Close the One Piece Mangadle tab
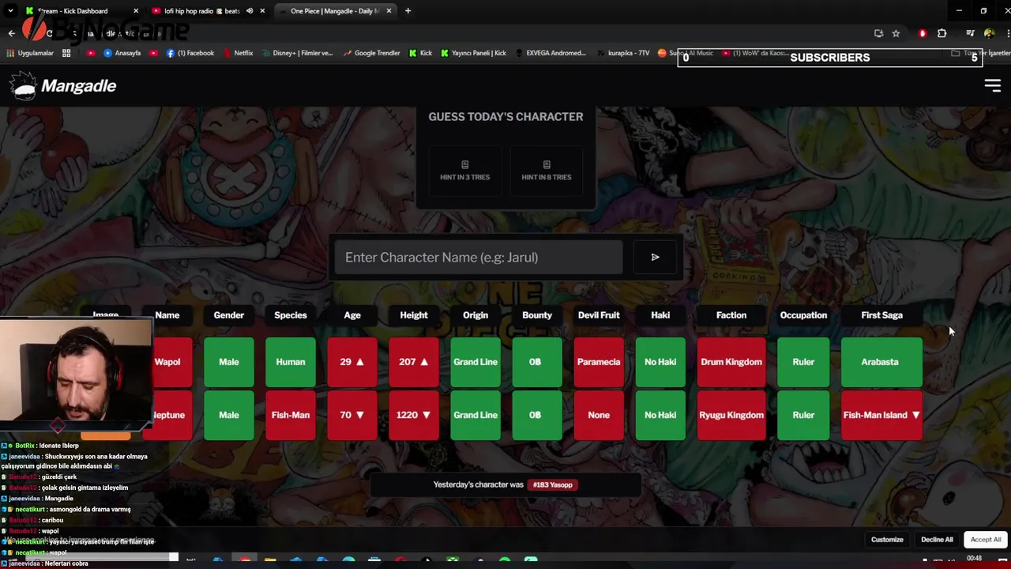This screenshot has width=1011, height=569. pos(389,11)
